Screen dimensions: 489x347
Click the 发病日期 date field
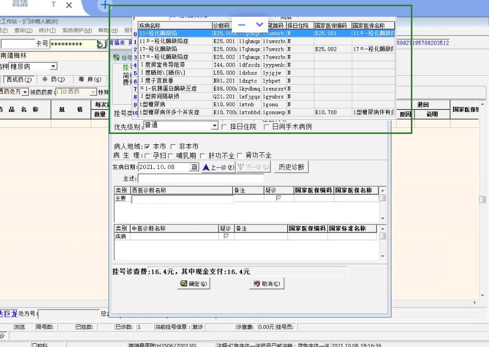[x=164, y=167]
